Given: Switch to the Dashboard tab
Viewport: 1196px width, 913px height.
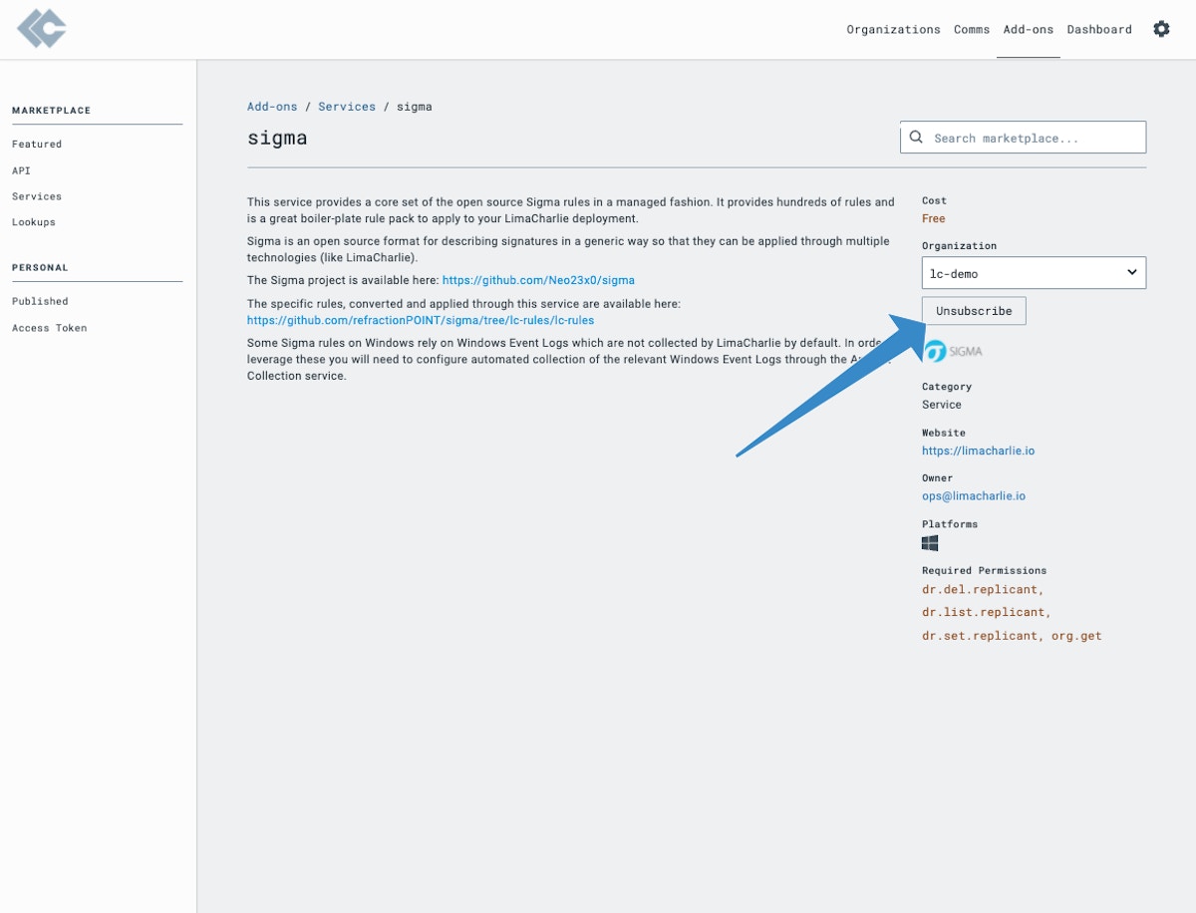Looking at the screenshot, I should click(1099, 30).
